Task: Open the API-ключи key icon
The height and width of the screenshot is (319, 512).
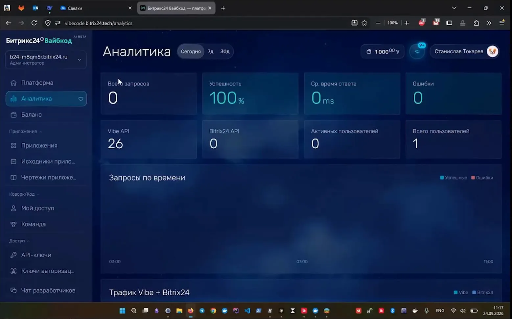Action: [x=13, y=255]
